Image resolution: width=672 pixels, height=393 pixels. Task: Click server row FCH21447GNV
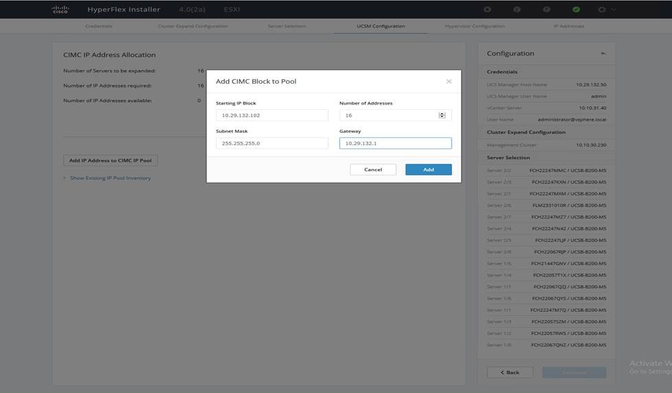coord(546,263)
